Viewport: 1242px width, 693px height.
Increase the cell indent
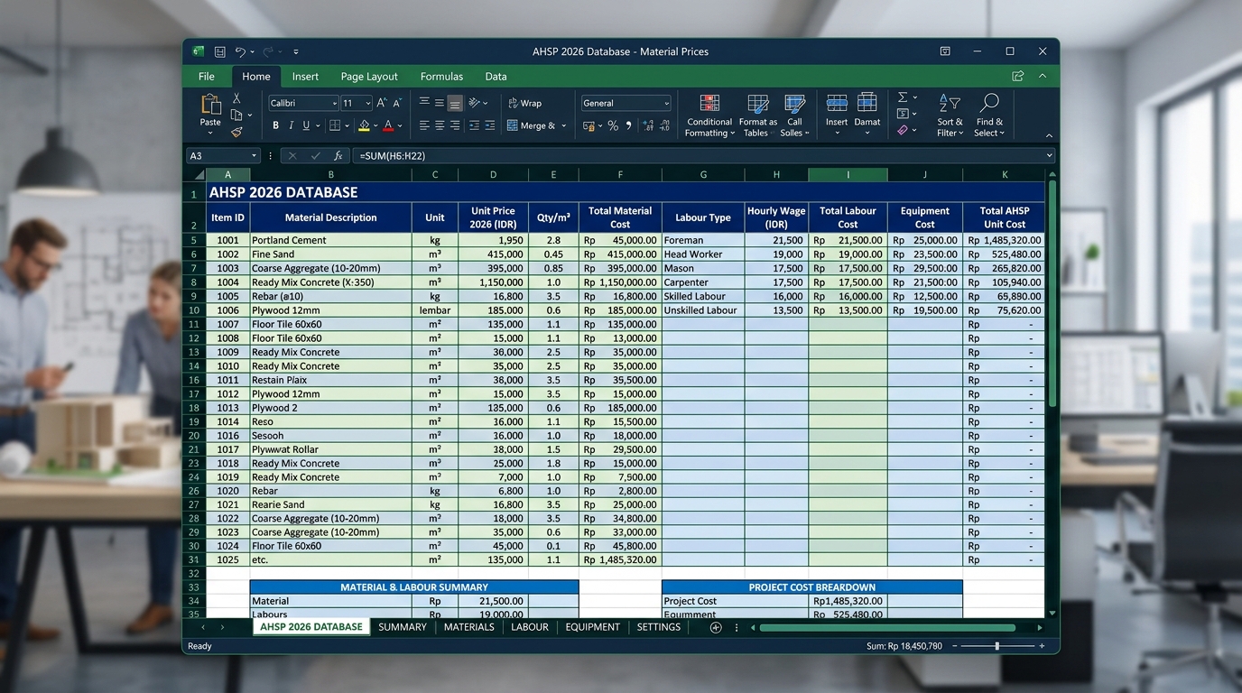click(489, 125)
